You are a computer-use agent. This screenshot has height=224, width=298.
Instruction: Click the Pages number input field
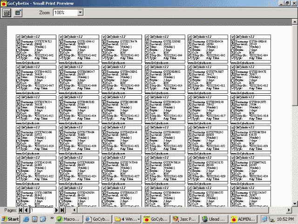click(41, 210)
